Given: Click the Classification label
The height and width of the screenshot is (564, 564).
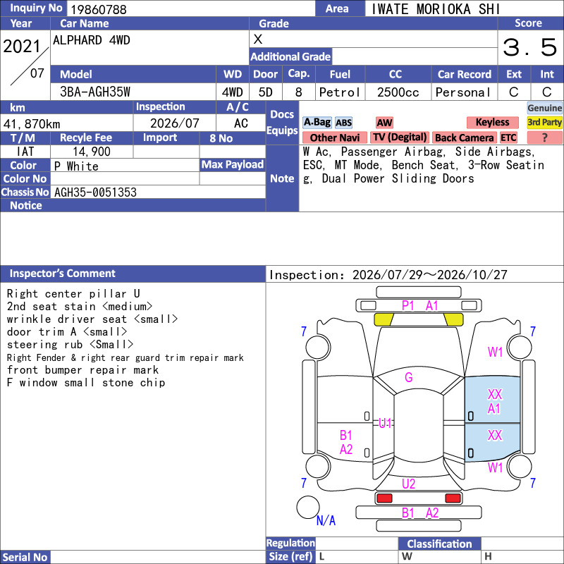Looking at the screenshot, I should pos(439,544).
